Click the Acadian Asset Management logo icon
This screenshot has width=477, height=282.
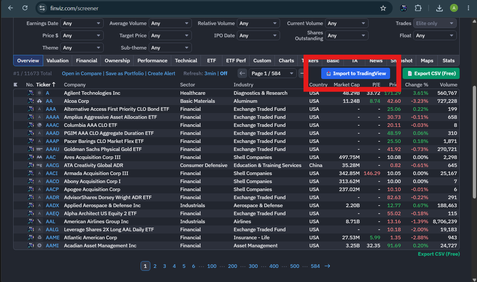[40, 245]
